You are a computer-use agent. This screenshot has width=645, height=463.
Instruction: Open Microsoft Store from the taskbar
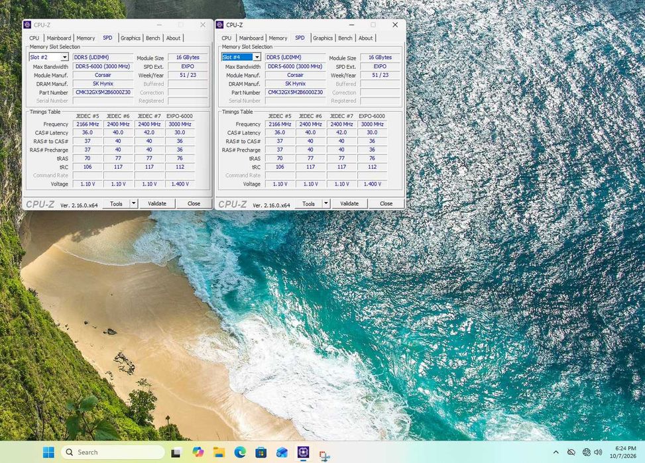point(261,452)
